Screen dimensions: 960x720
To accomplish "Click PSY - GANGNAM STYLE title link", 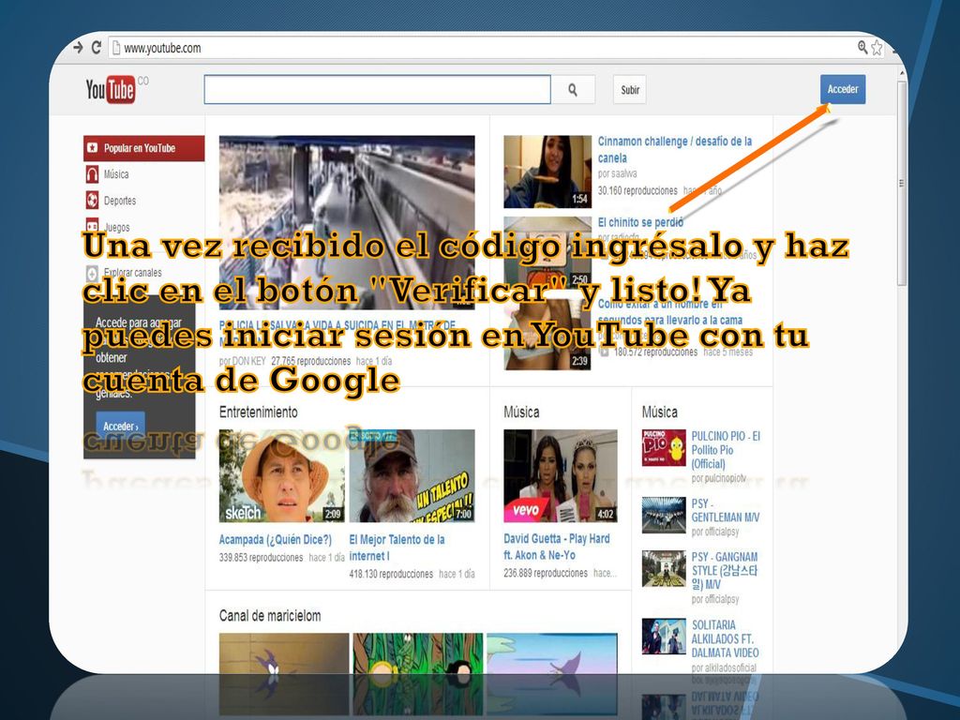I will pyautogui.click(x=725, y=571).
